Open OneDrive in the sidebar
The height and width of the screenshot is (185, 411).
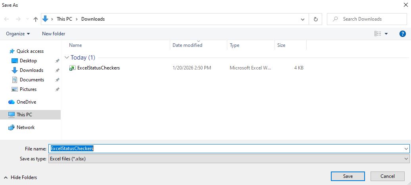point(27,102)
